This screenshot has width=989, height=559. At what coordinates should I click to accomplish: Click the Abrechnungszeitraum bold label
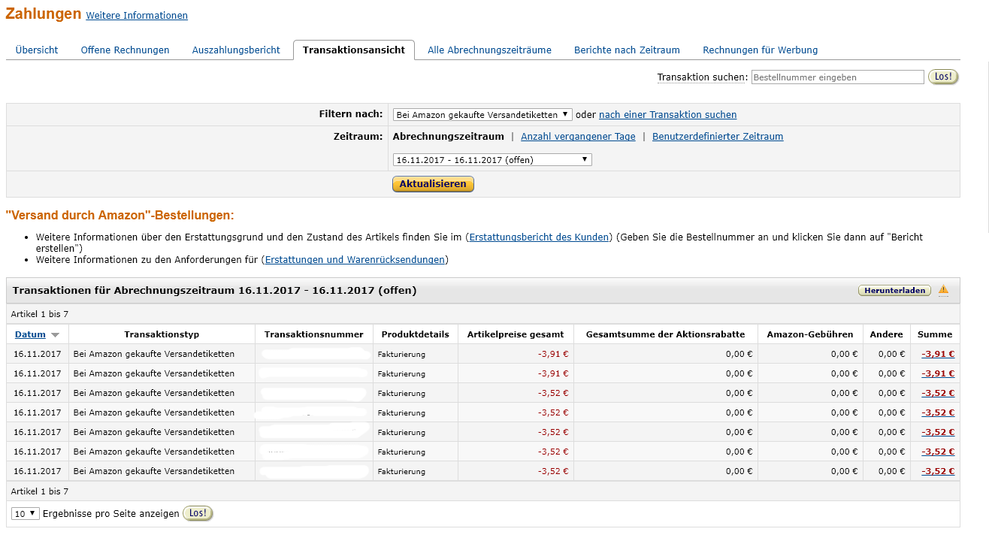pos(448,137)
